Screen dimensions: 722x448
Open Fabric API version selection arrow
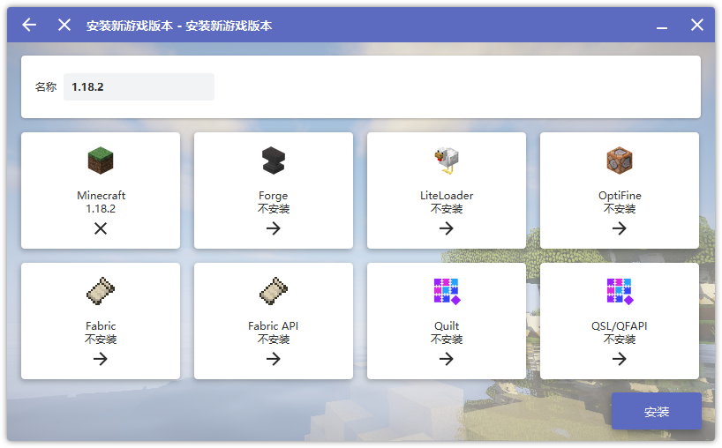point(274,359)
